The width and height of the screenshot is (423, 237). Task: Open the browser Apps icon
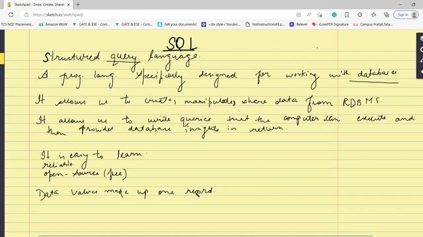pos(299,14)
